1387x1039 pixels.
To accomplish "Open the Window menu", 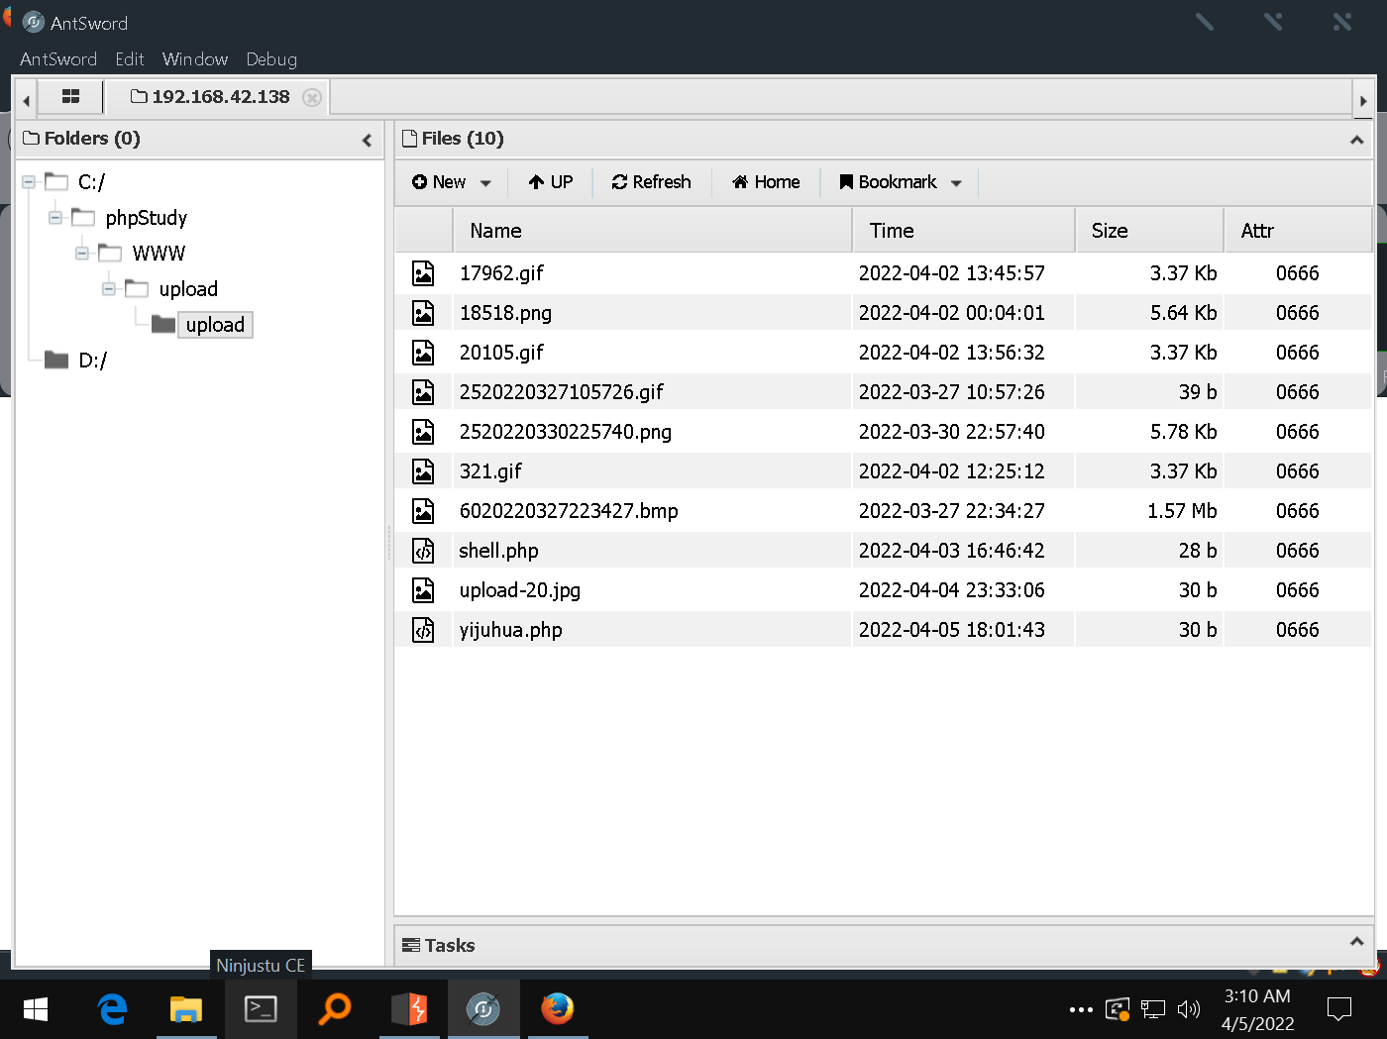I will coord(195,59).
